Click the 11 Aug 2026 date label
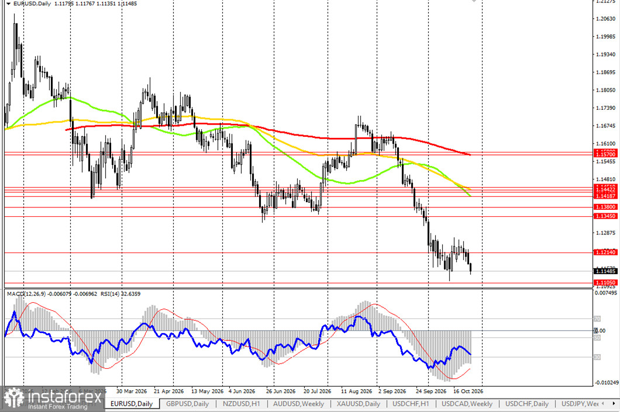This screenshot has height=412, width=620. click(356, 391)
